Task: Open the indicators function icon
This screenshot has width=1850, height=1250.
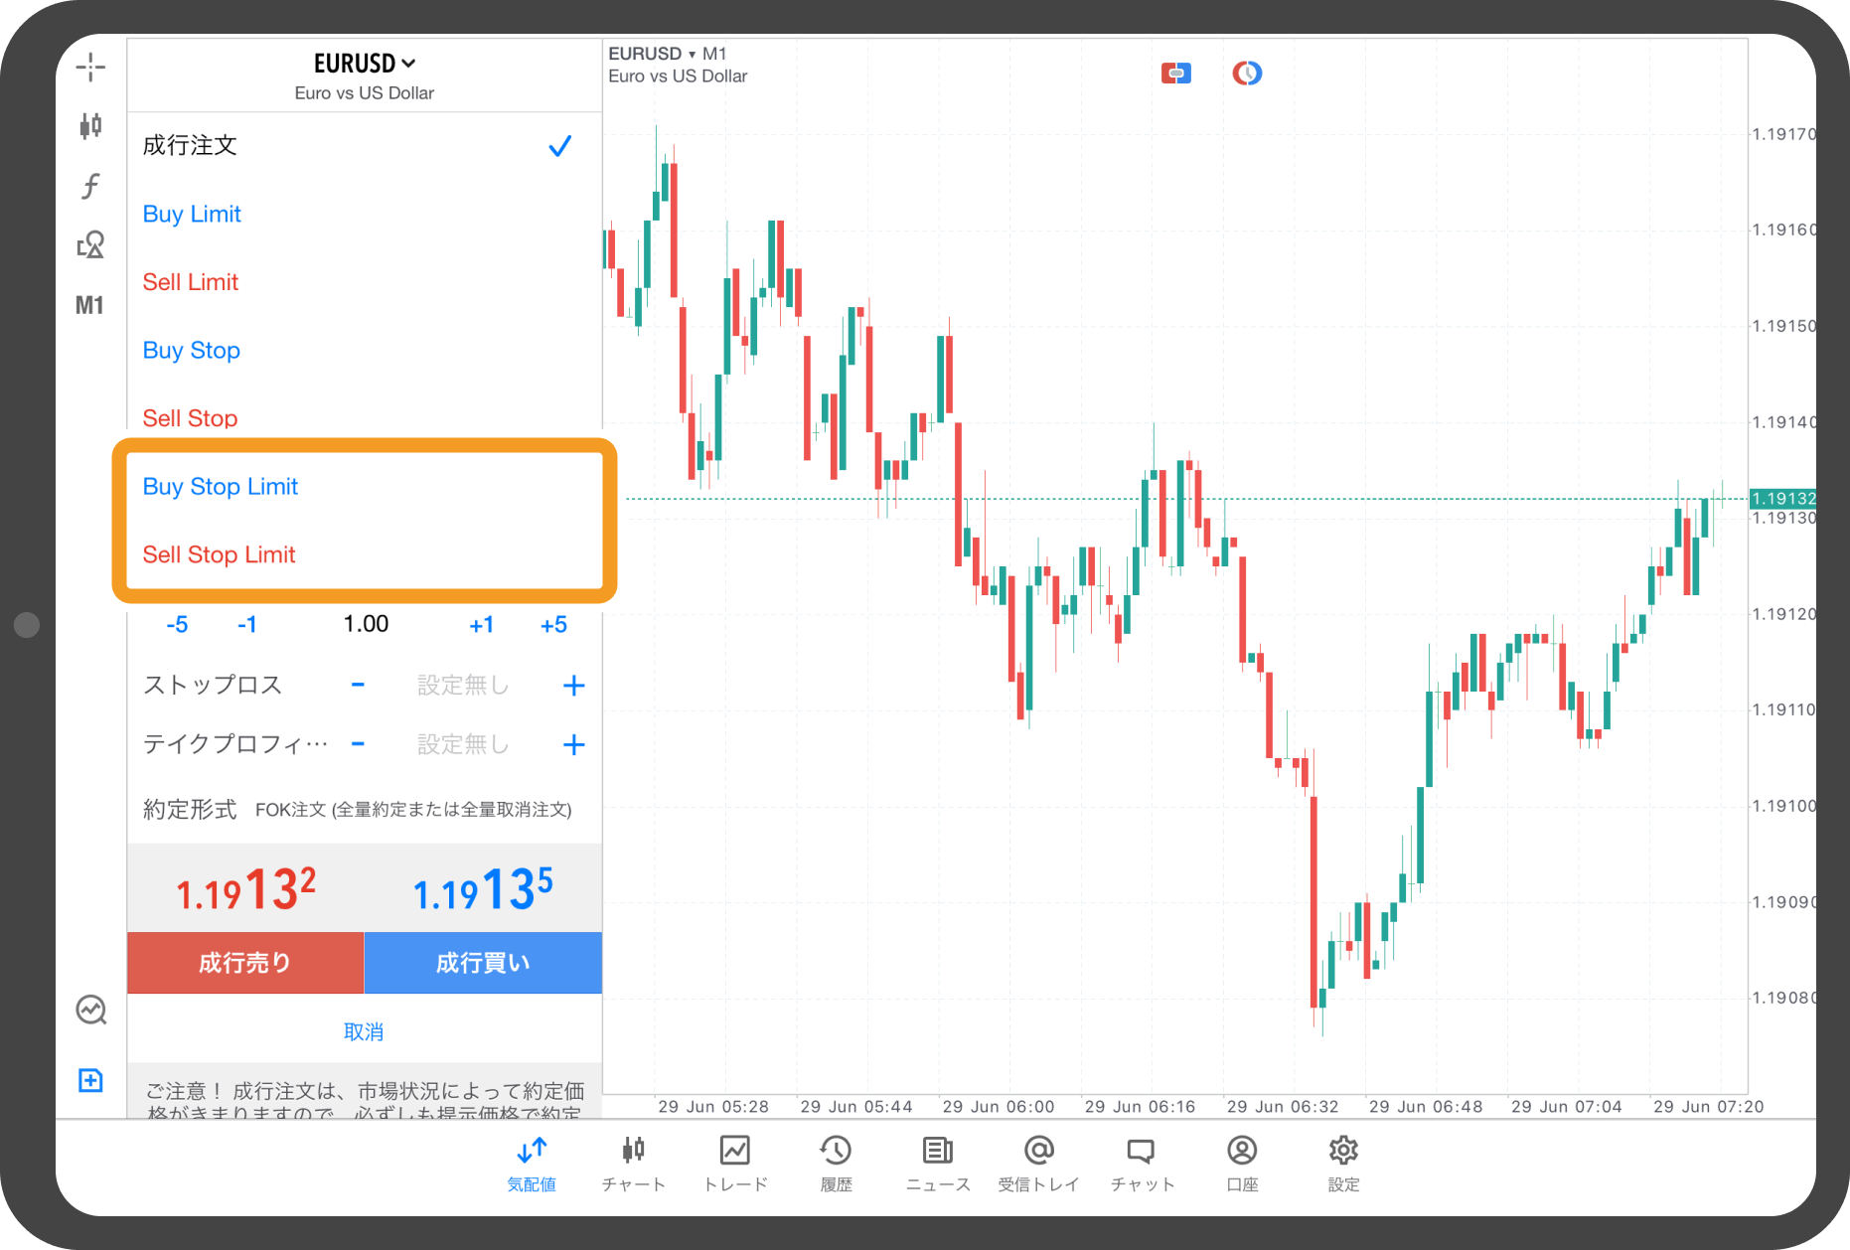Action: point(90,186)
